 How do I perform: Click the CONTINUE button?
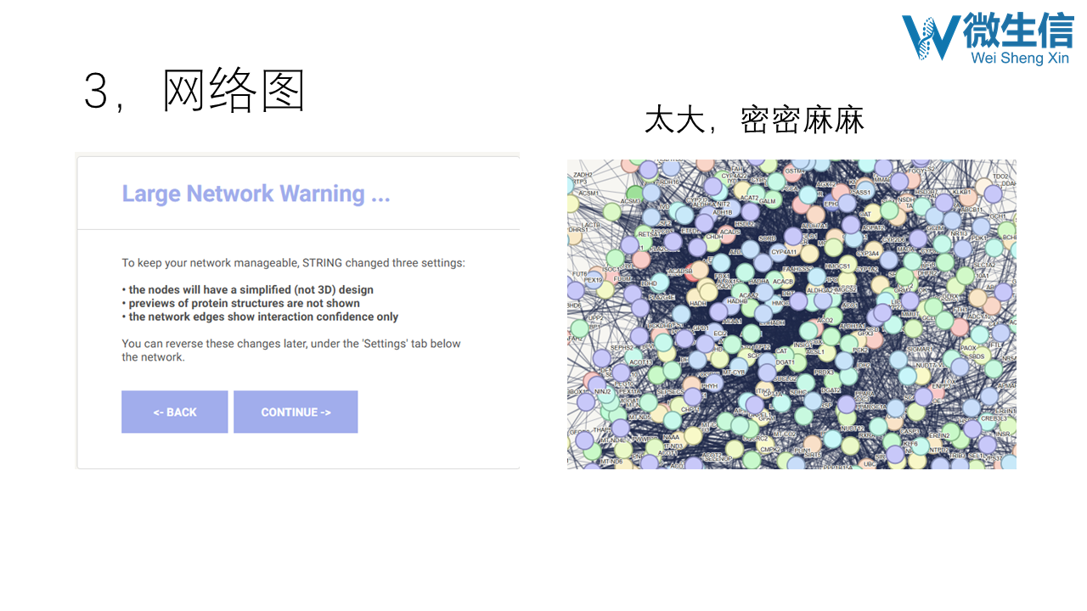point(296,412)
